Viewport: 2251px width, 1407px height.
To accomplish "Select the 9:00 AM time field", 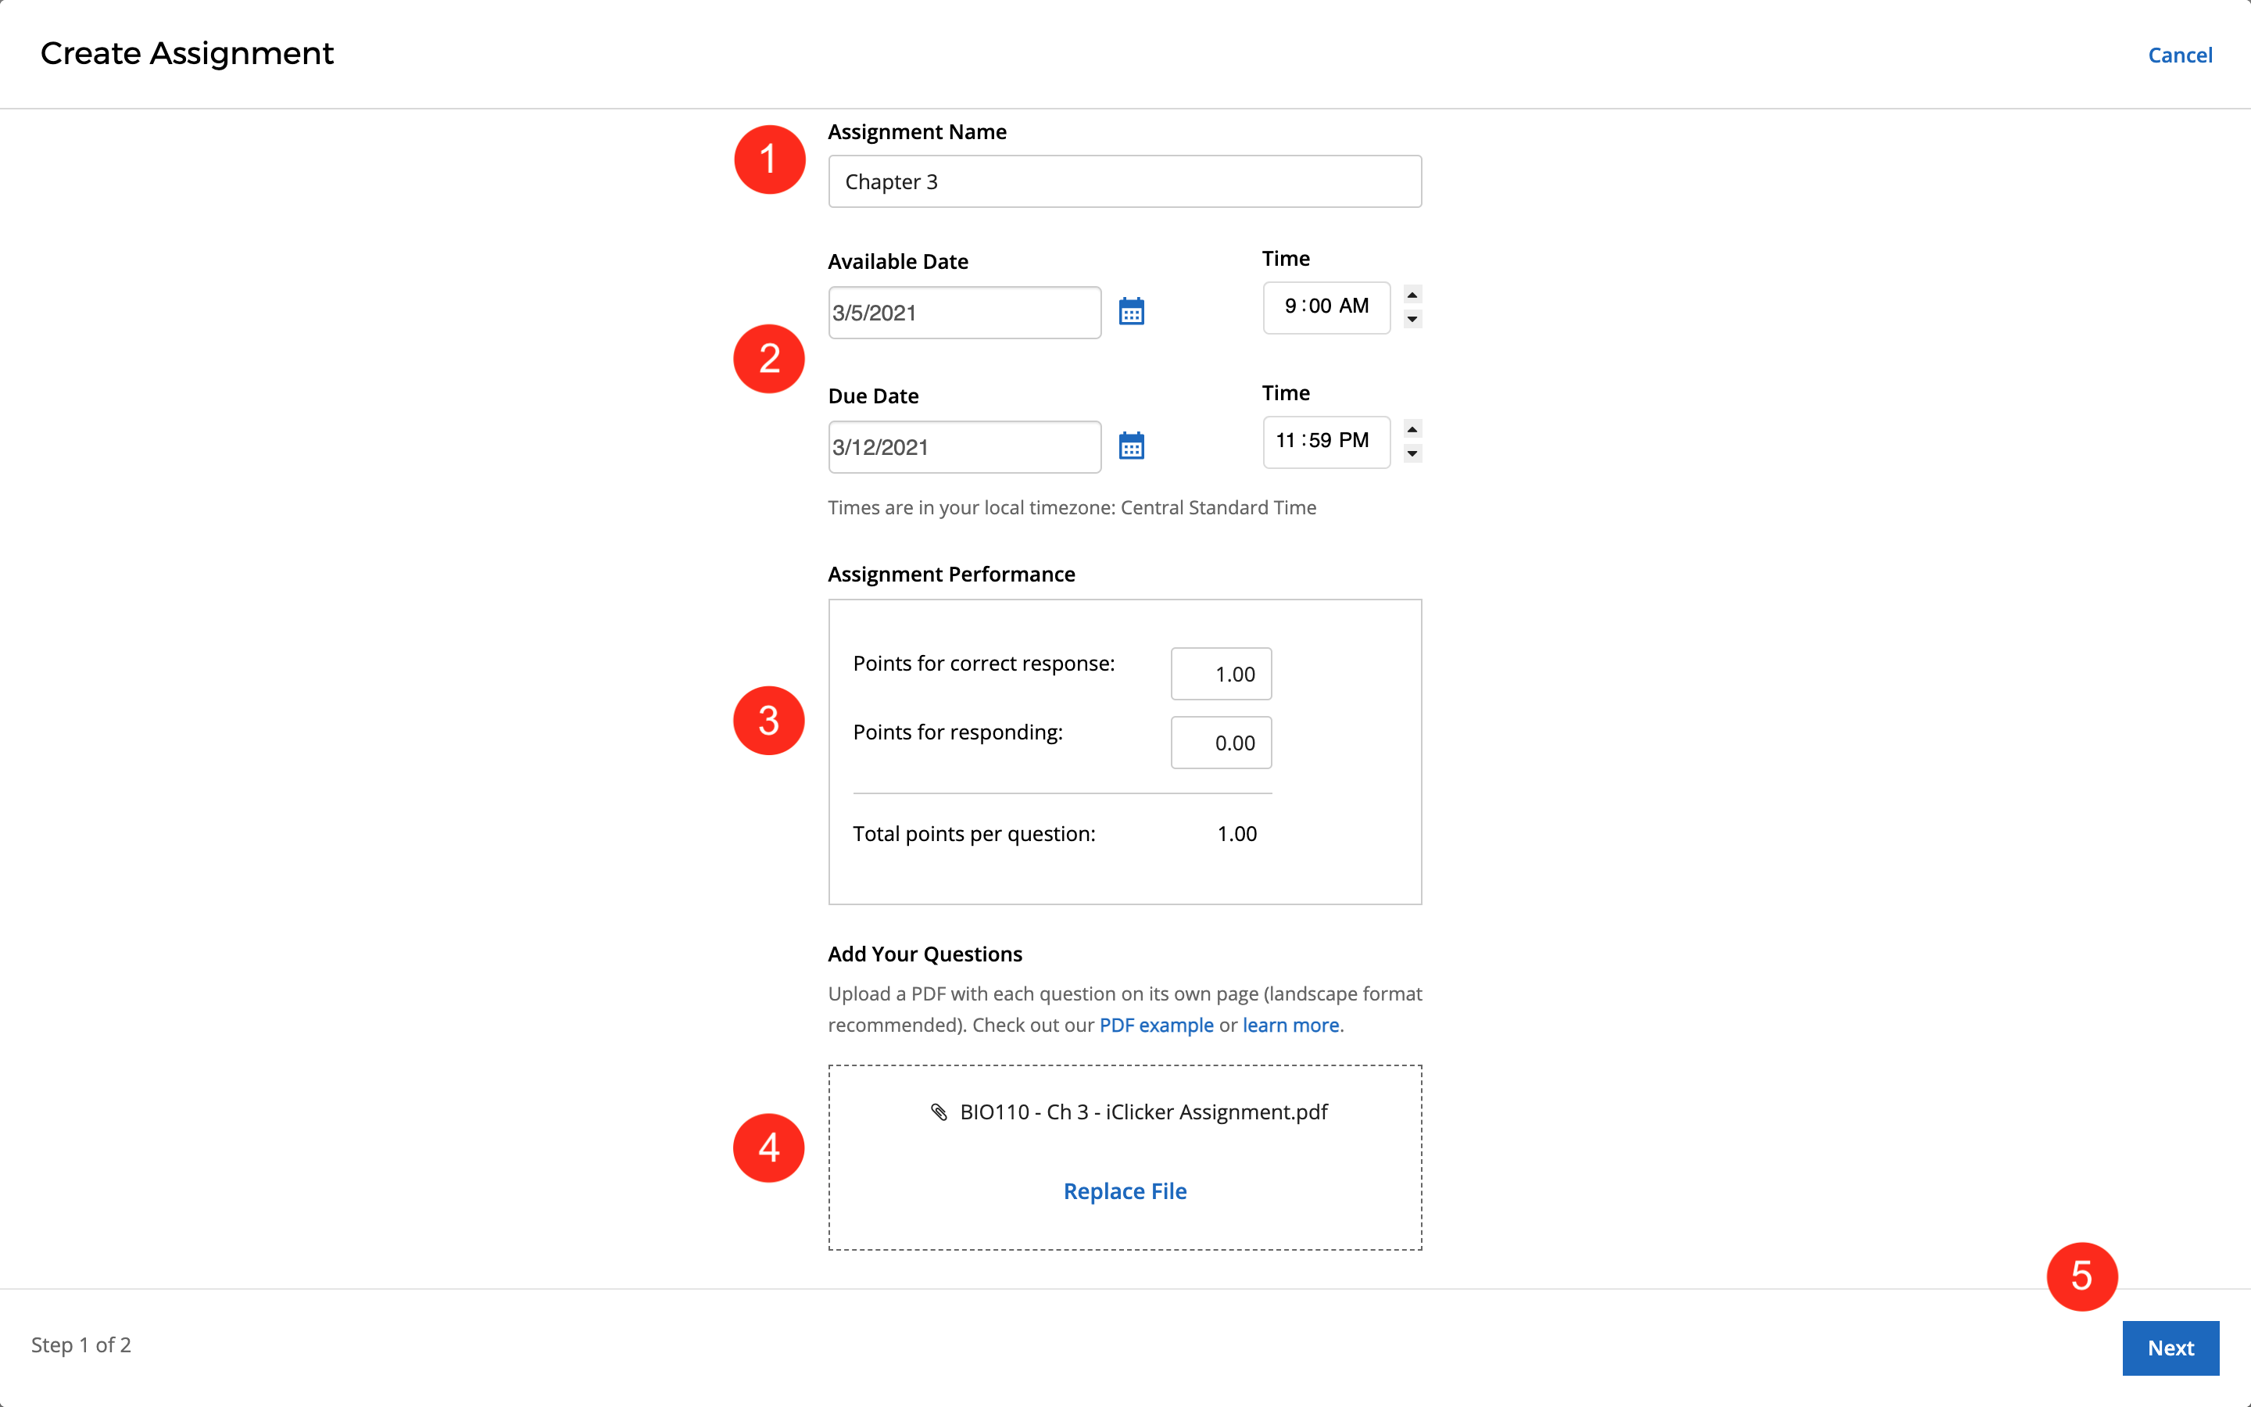I will tap(1326, 307).
